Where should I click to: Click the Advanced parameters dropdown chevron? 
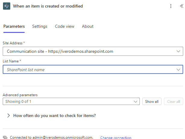click(136, 101)
